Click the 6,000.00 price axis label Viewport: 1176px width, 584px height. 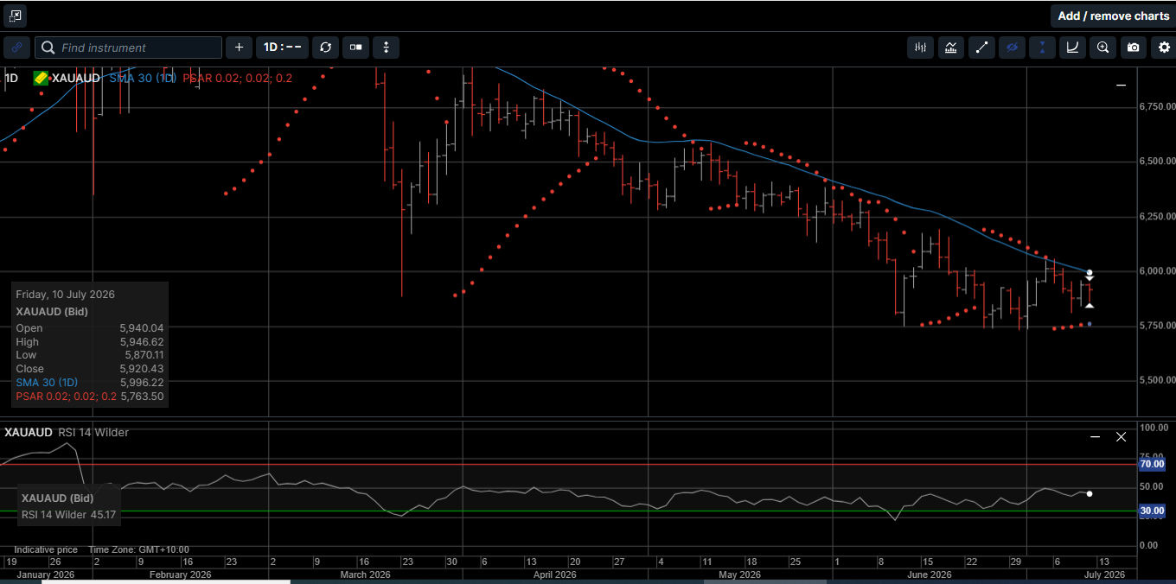click(x=1157, y=270)
